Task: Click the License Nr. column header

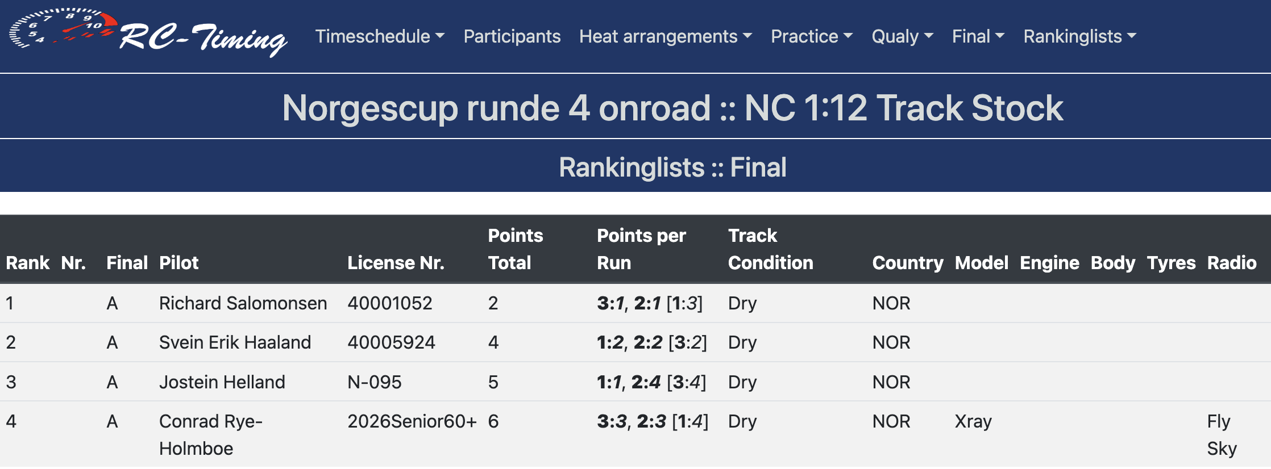Action: point(396,262)
